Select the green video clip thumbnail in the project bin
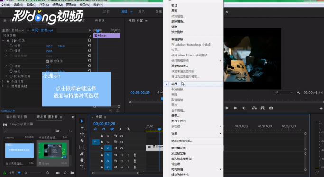The height and width of the screenshot is (177, 324). click(x=53, y=151)
